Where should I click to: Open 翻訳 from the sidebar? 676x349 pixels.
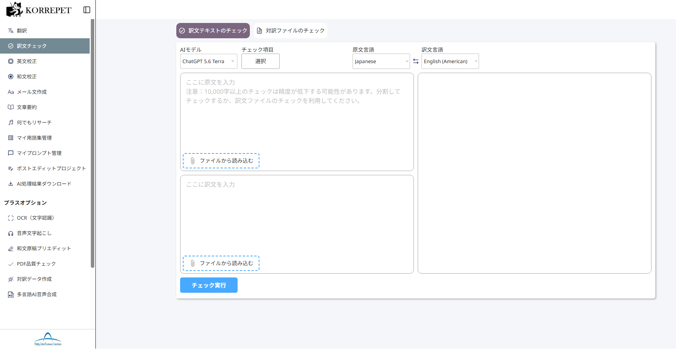coord(45,31)
